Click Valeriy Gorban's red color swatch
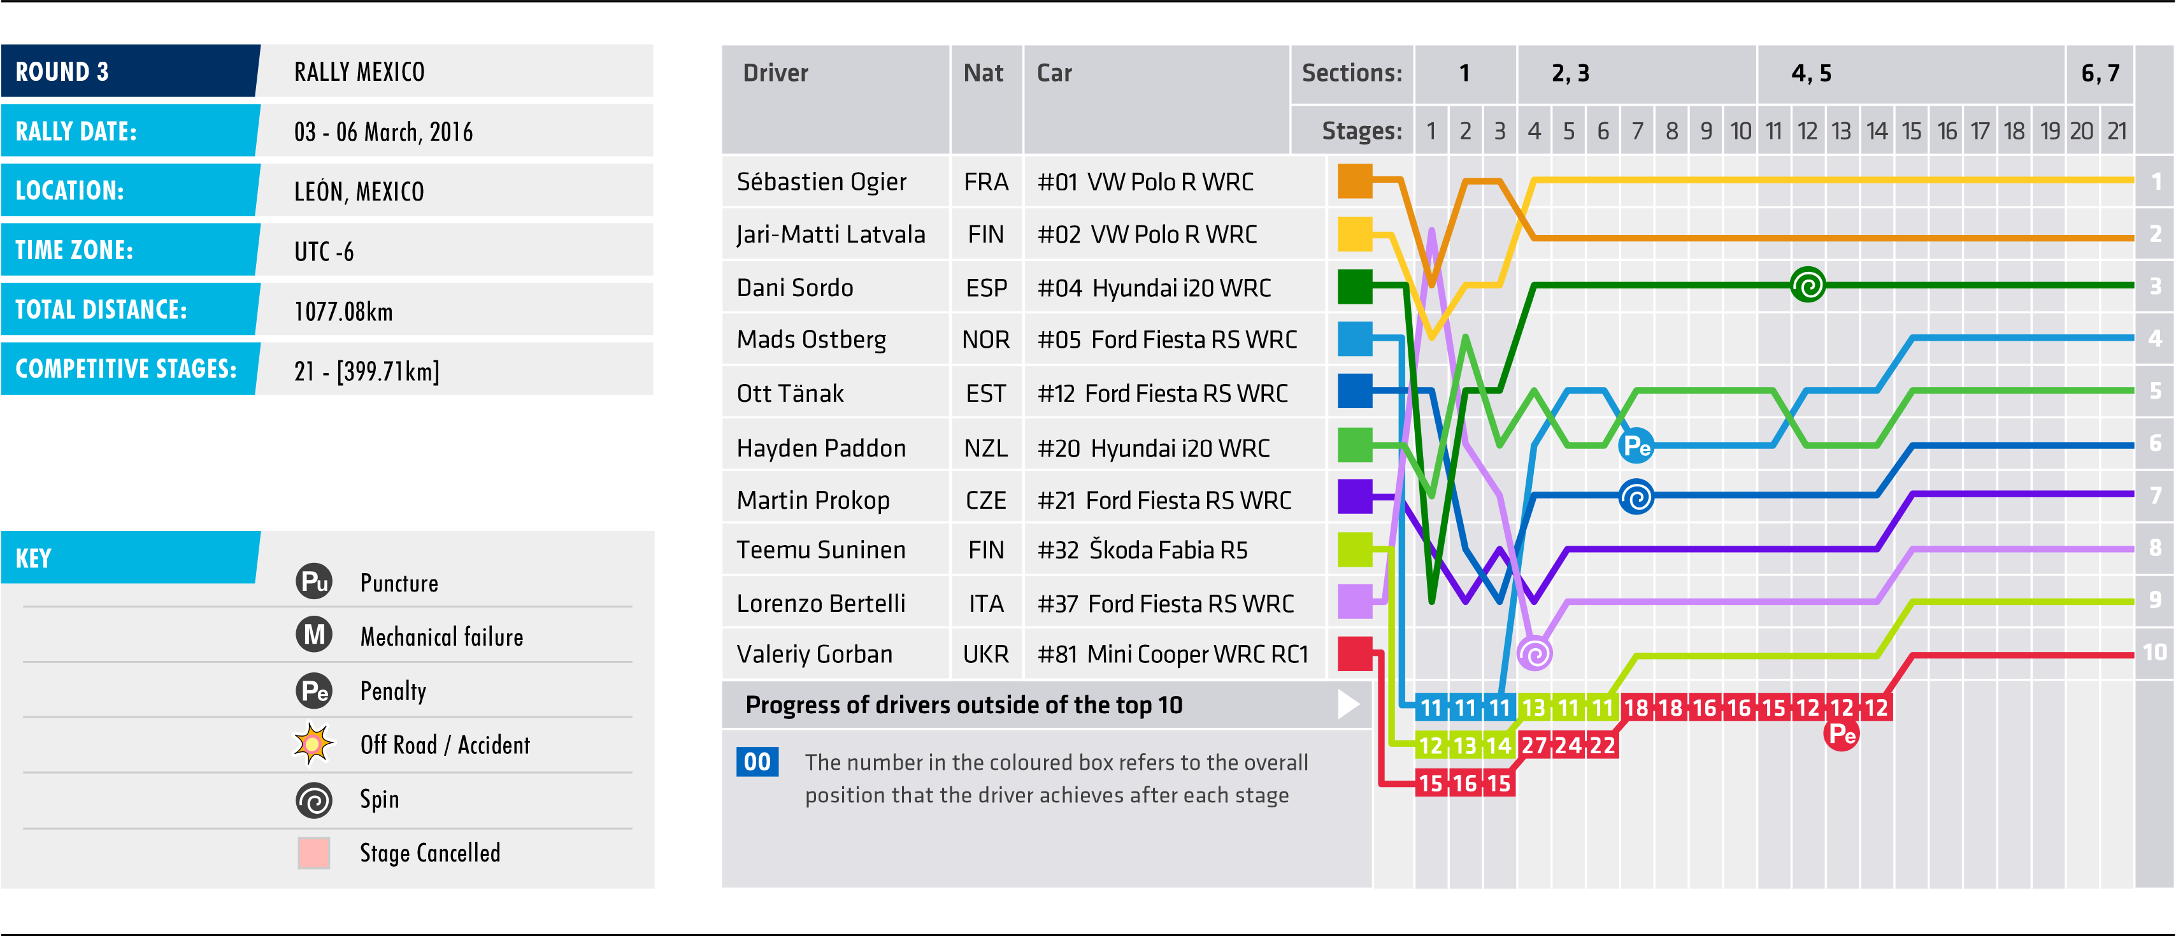2176x936 pixels. [1355, 654]
